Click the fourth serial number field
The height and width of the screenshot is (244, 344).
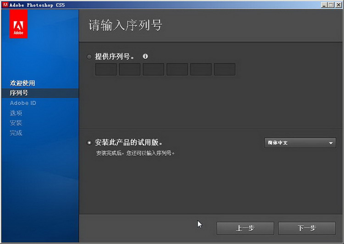coord(177,69)
